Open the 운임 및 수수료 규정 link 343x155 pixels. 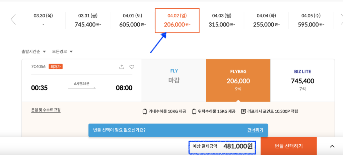46,110
